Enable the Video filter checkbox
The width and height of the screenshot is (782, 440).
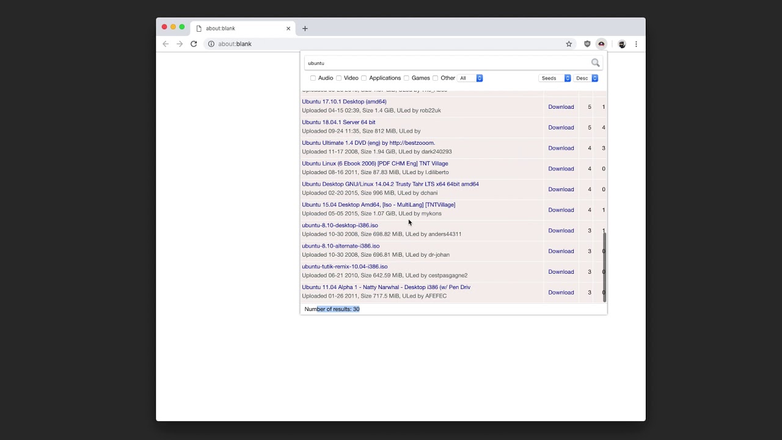coord(338,78)
